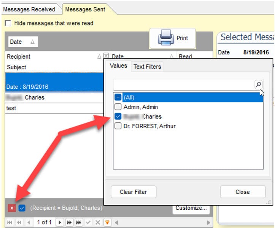Go to the next record arrow

[x=60, y=222]
